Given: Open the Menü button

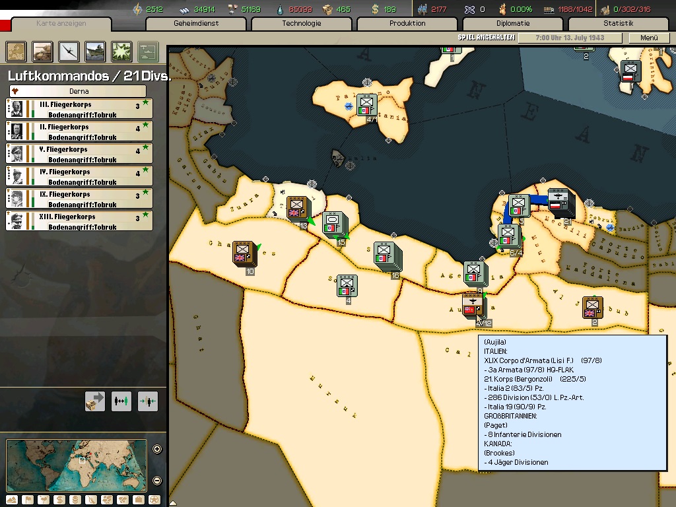Looking at the screenshot, I should click(649, 38).
